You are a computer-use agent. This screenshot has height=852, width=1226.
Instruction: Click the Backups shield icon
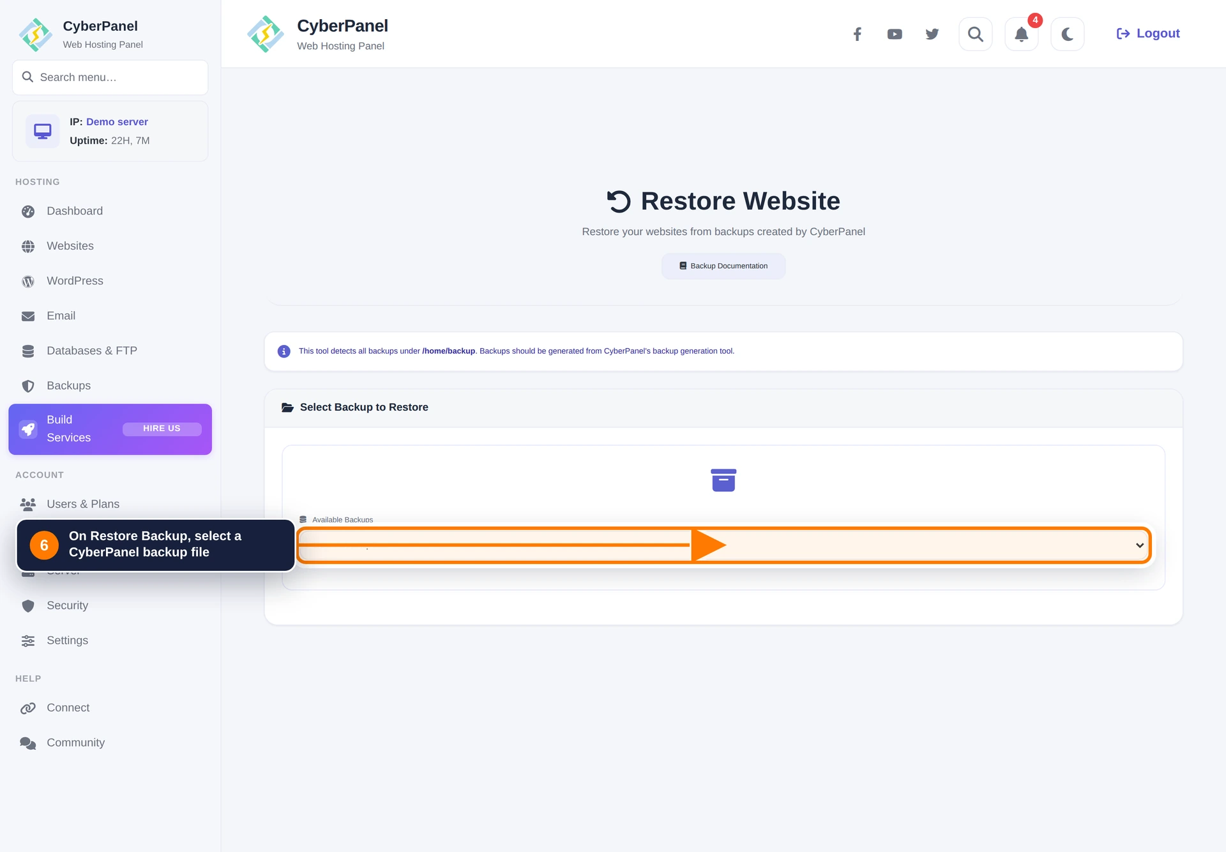(28, 386)
